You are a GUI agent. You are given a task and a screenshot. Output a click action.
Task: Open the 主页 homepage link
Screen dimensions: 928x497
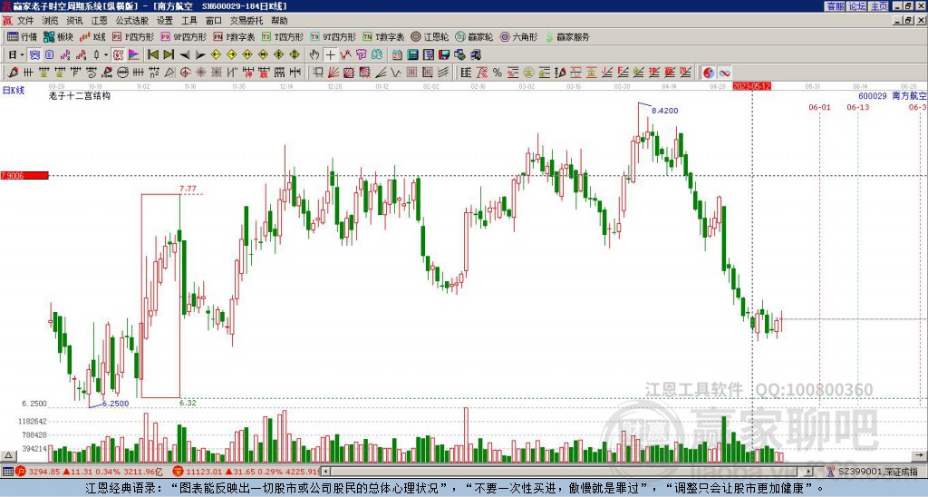(879, 6)
